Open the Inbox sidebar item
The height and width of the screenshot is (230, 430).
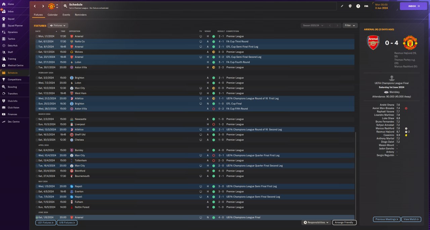click(11, 11)
